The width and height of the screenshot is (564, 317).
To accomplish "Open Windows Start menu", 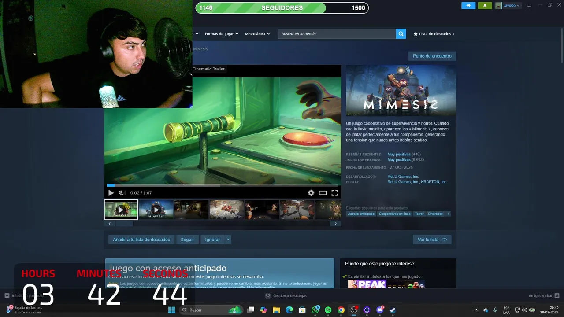I will (x=171, y=310).
